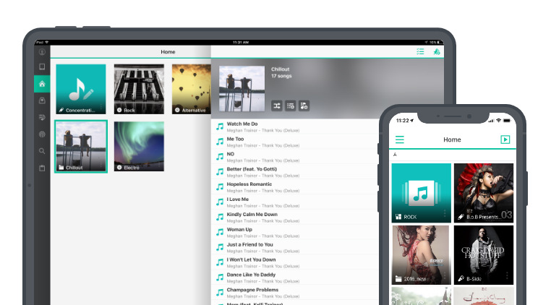Open the now playing button on the phone
This screenshot has width=551, height=305.
[x=505, y=139]
